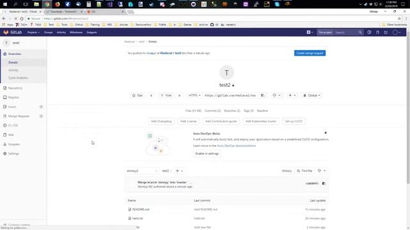
Task: Copy the project clone URL with the clipboard icon
Action: [x=263, y=95]
